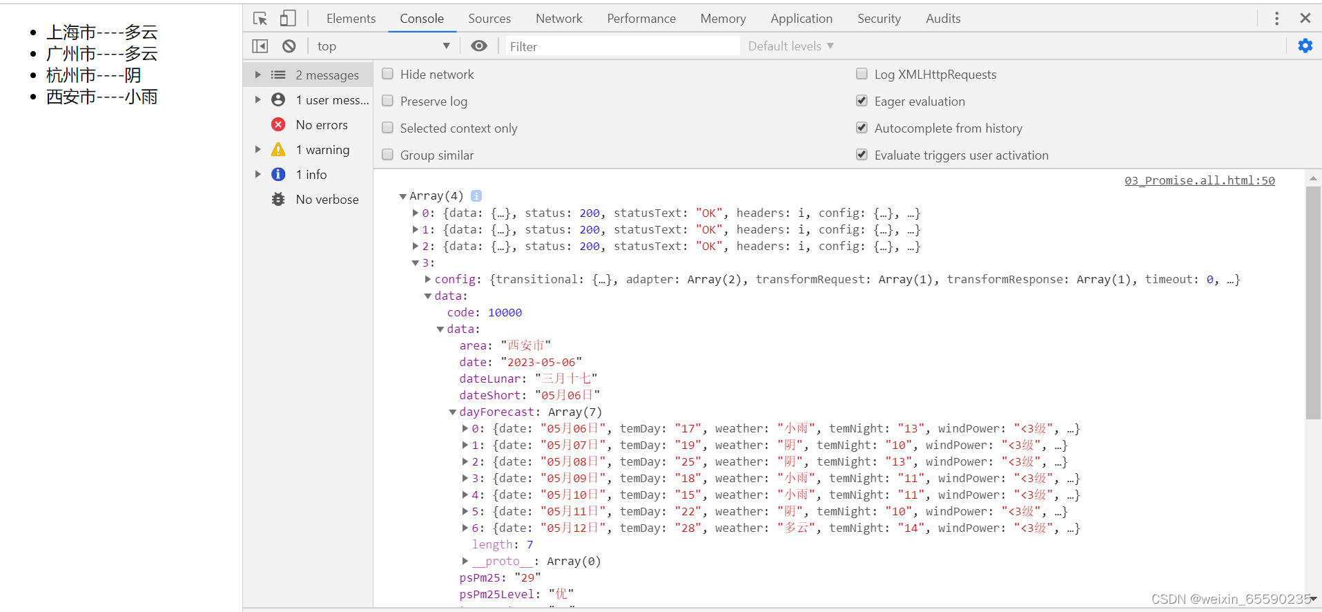Select the No verbose bug icon
The height and width of the screenshot is (612, 1322).
coord(278,199)
